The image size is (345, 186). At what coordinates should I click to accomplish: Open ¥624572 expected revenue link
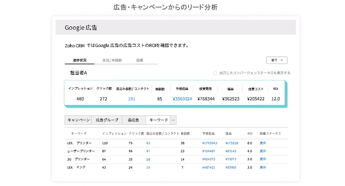(209, 159)
